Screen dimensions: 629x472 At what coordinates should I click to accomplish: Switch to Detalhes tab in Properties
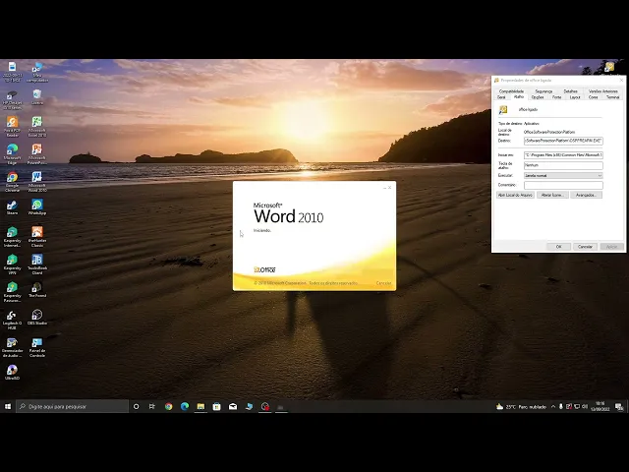point(570,91)
